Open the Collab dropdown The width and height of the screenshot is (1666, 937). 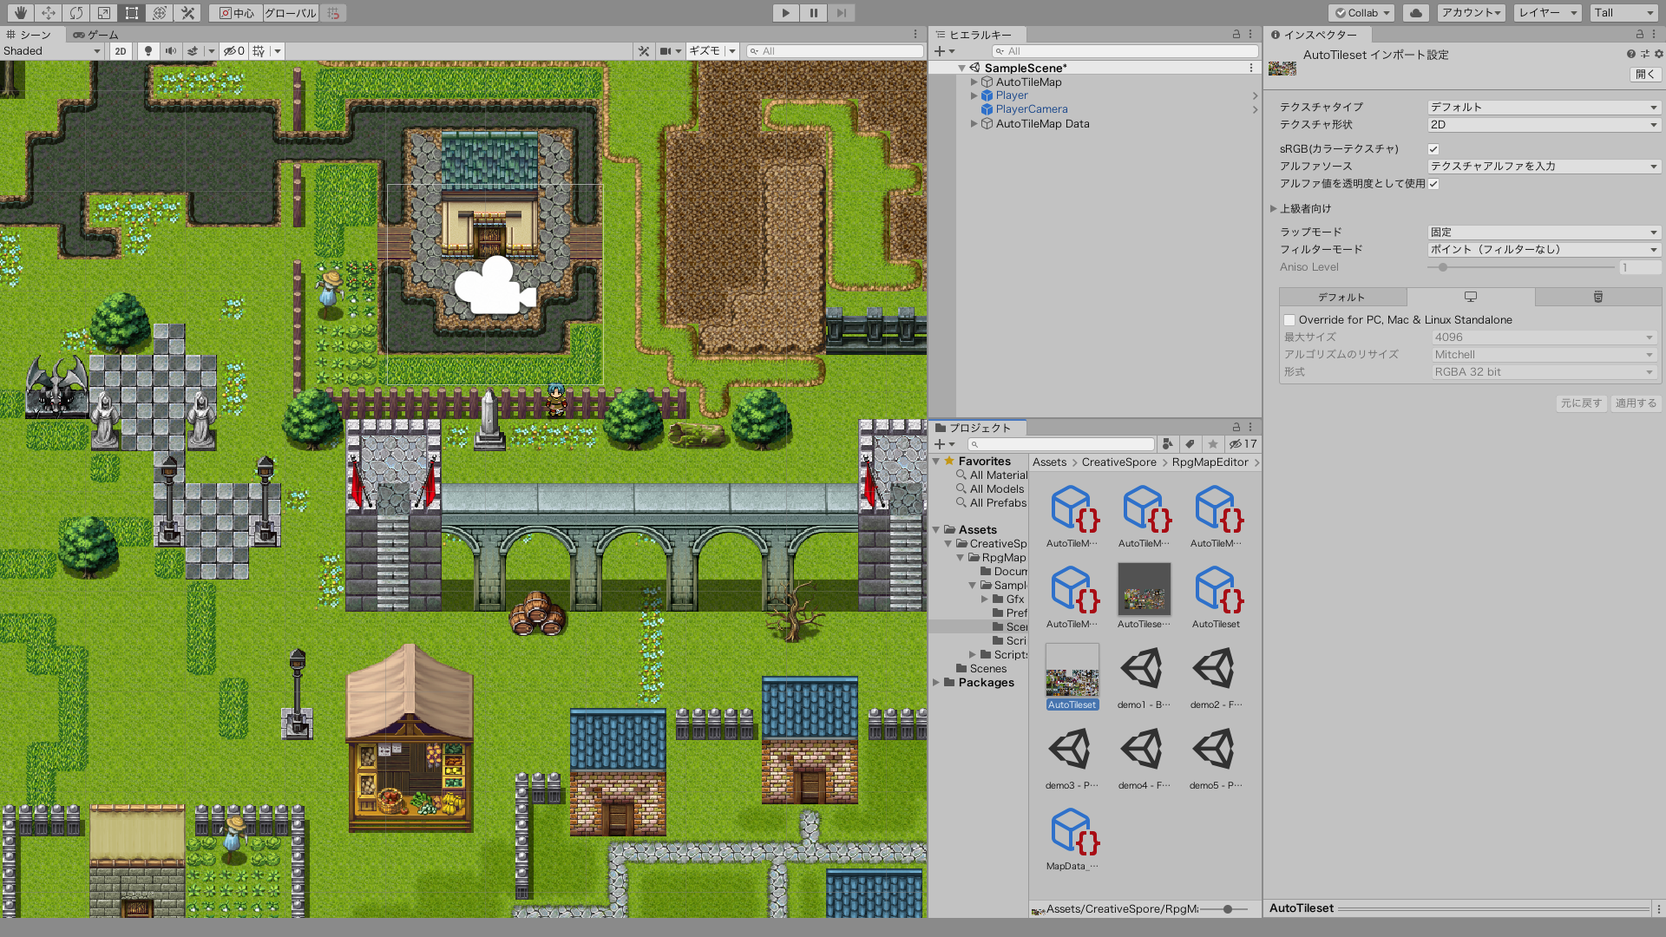point(1362,13)
